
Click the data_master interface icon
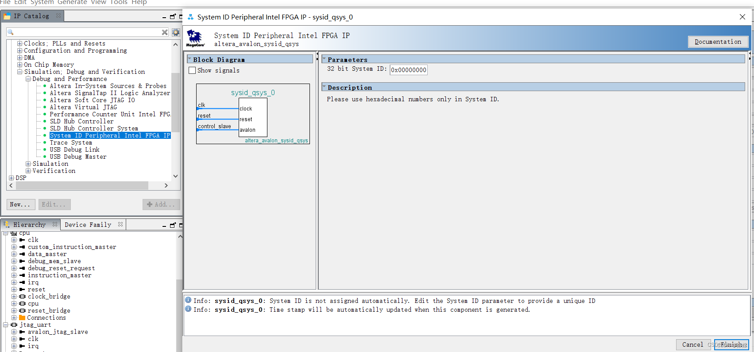tap(22, 254)
